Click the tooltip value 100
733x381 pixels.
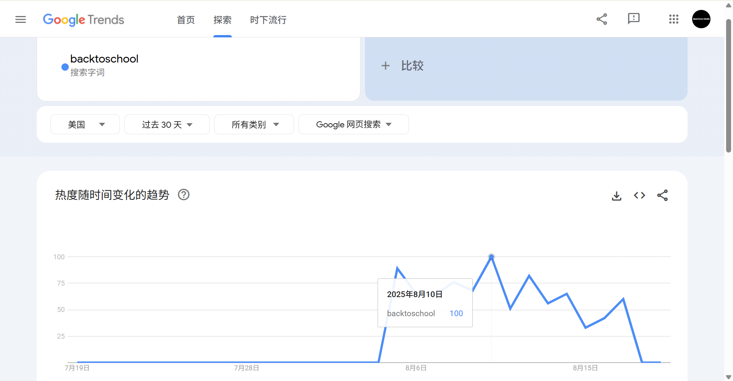click(456, 313)
